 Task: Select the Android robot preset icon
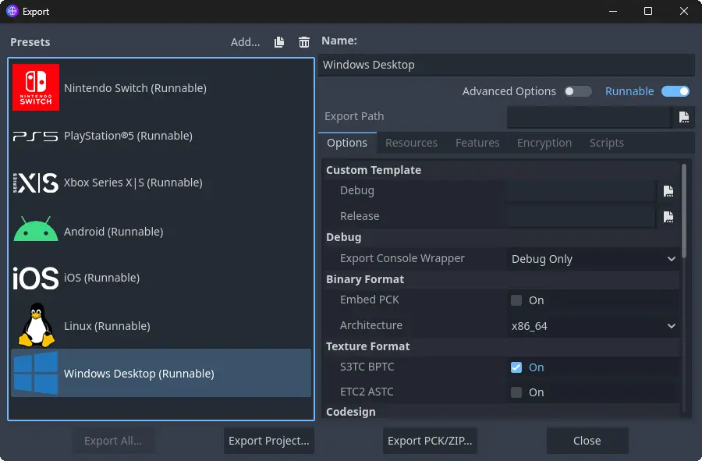[x=36, y=229]
